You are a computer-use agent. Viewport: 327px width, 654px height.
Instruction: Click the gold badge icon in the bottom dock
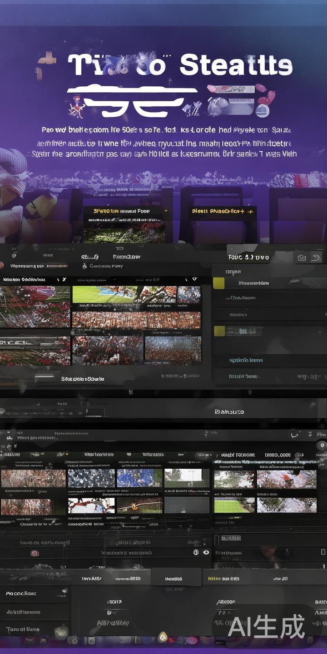162,638
